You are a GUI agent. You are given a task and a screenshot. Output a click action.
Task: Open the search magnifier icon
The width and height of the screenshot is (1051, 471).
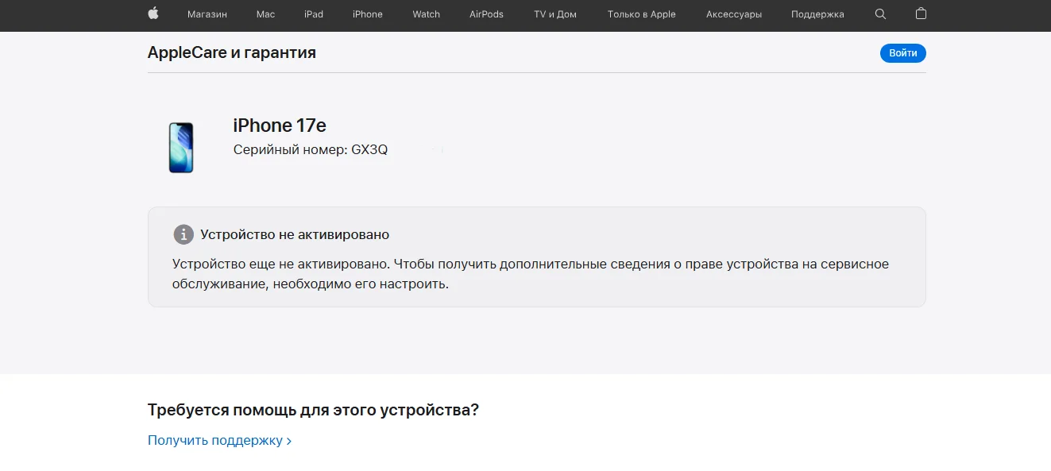(x=879, y=14)
